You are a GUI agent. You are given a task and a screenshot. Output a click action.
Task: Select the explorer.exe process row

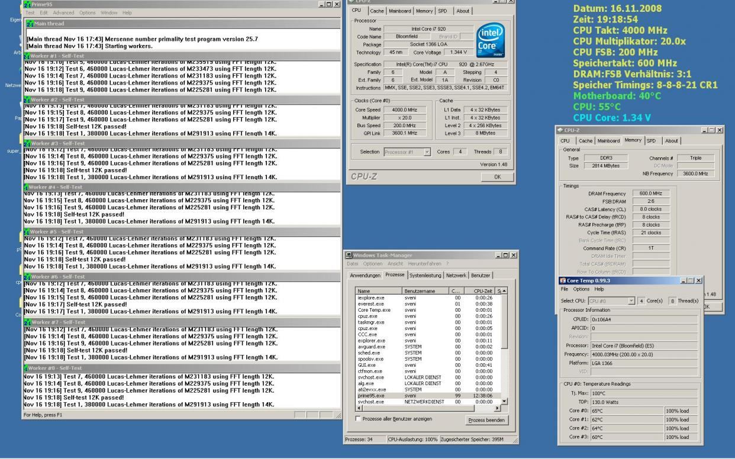pos(428,341)
